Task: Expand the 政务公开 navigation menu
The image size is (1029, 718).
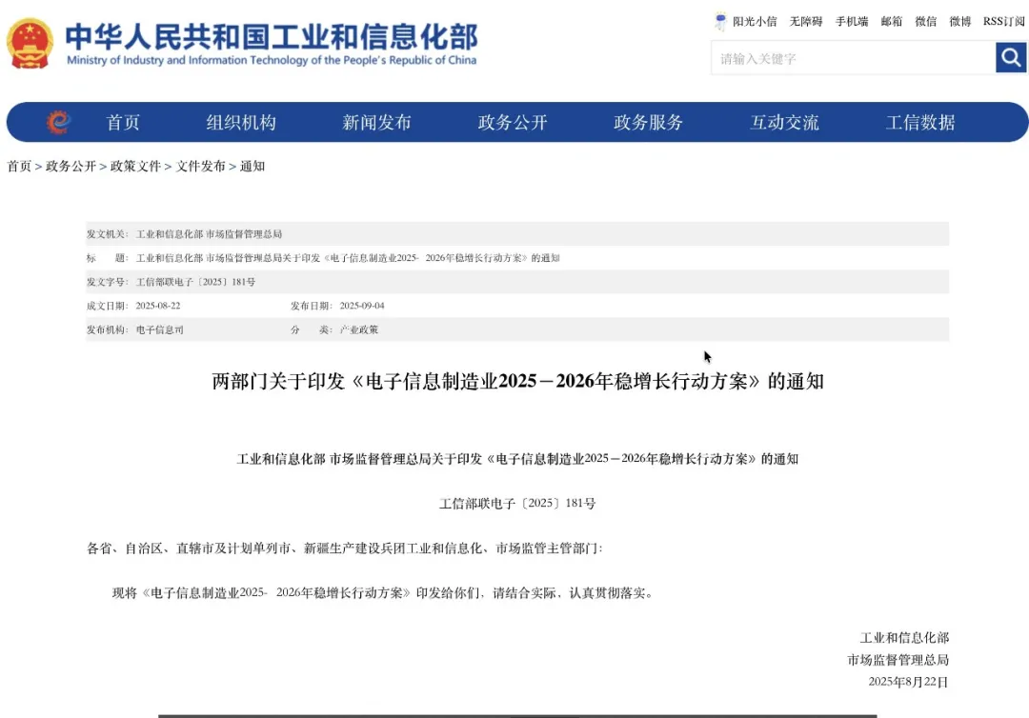Action: click(512, 122)
